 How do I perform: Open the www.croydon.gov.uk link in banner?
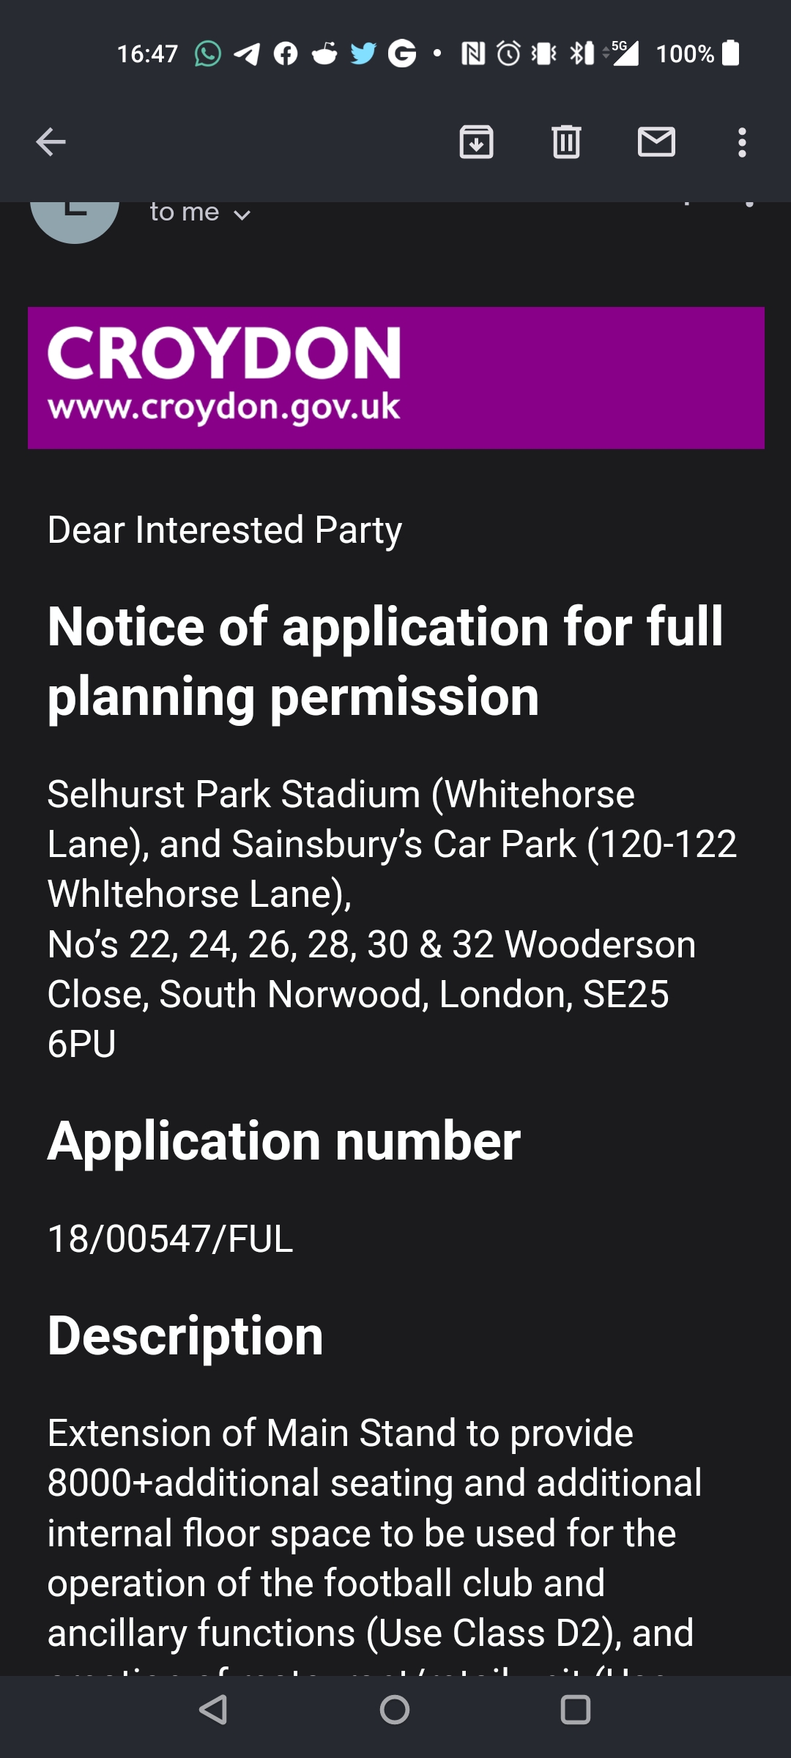(224, 408)
